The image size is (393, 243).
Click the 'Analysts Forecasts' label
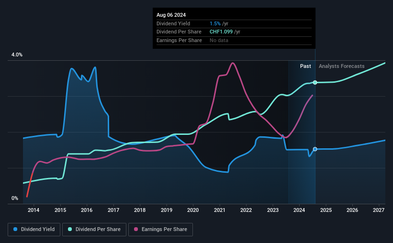[x=342, y=66]
